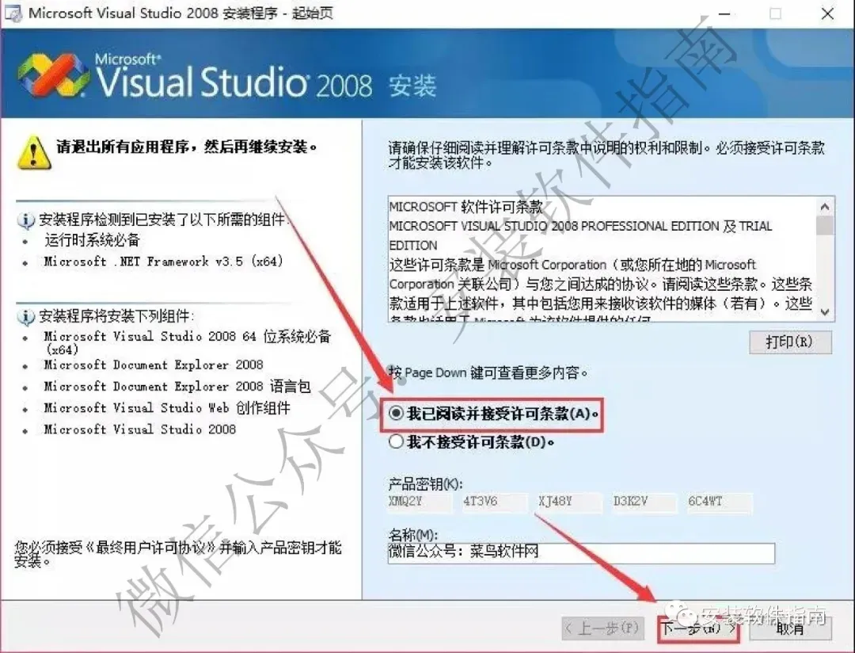The width and height of the screenshot is (855, 653).
Task: Minimize the installer window
Action: 724,13
